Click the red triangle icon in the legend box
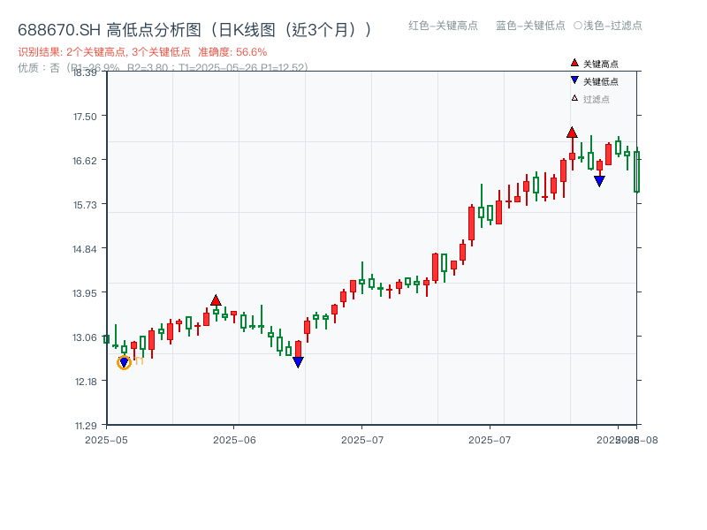This screenshot has width=707, height=530. 573,63
